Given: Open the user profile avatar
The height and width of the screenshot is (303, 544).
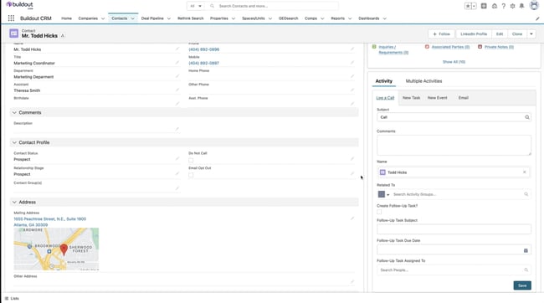Looking at the screenshot, I should [534, 6].
